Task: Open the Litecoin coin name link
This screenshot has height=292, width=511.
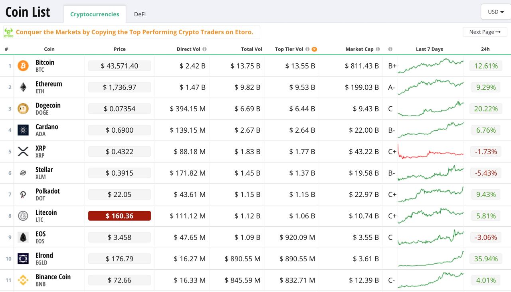Action: pyautogui.click(x=46, y=213)
